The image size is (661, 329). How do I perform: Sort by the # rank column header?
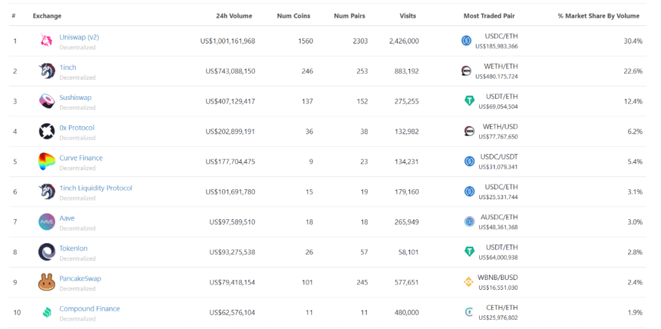click(x=14, y=16)
